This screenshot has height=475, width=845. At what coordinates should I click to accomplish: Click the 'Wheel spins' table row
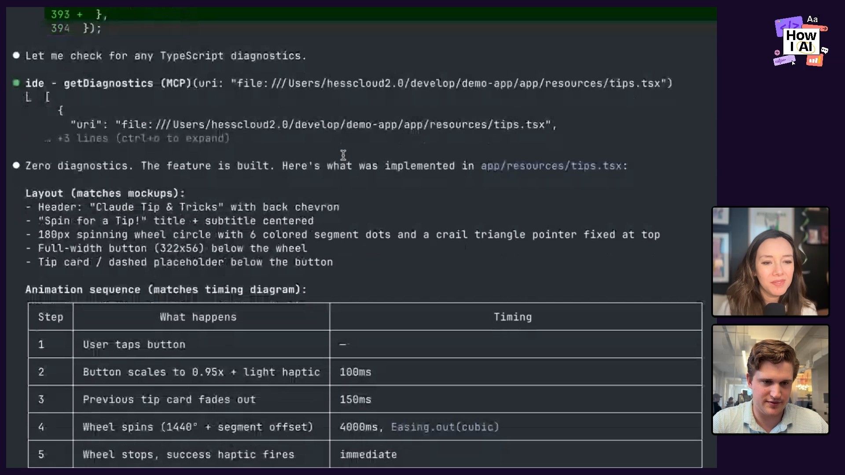198,427
